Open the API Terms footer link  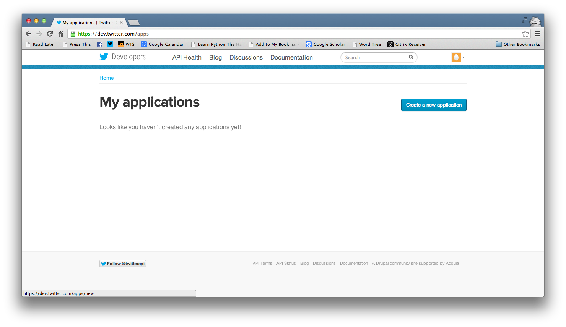262,263
